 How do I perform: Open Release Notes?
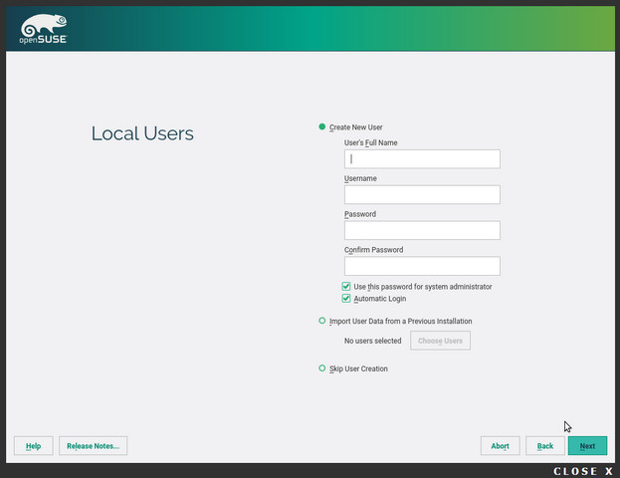pos(93,446)
